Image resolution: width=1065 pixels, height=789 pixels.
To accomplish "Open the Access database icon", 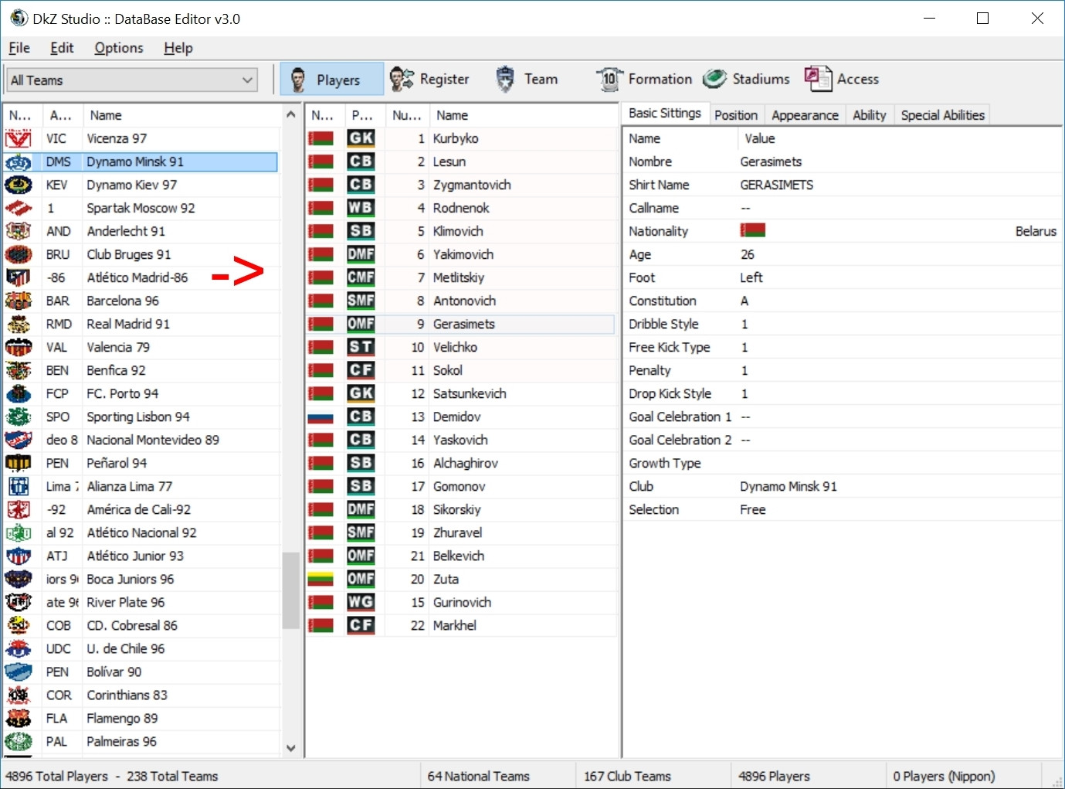I will (818, 79).
